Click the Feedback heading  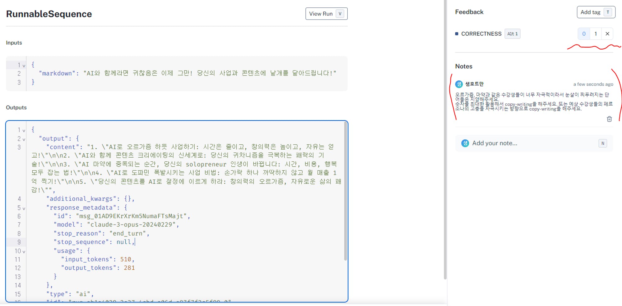(x=469, y=12)
